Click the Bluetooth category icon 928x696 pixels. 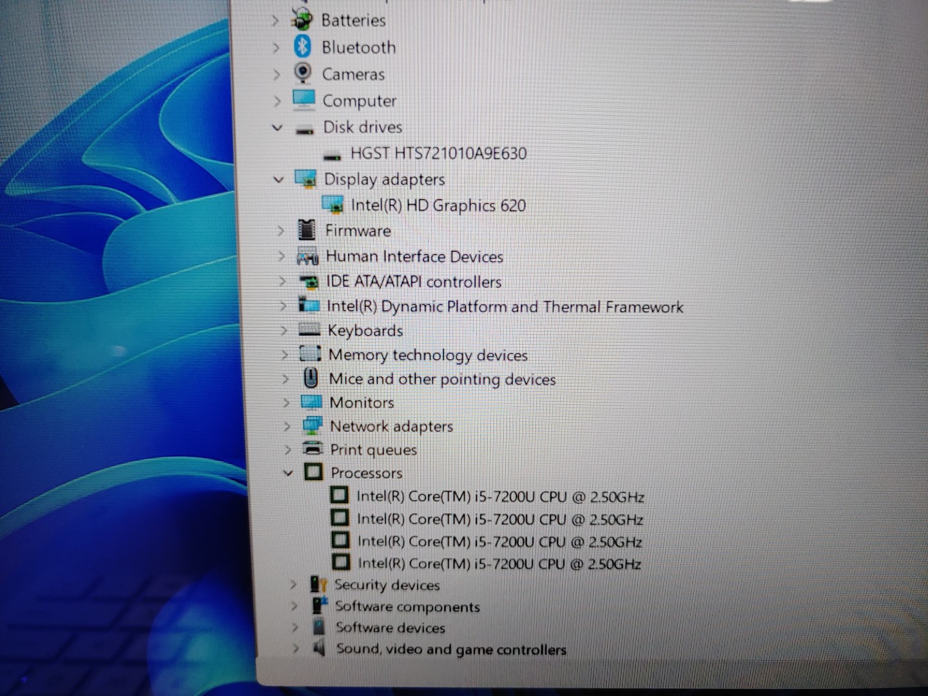[x=302, y=46]
